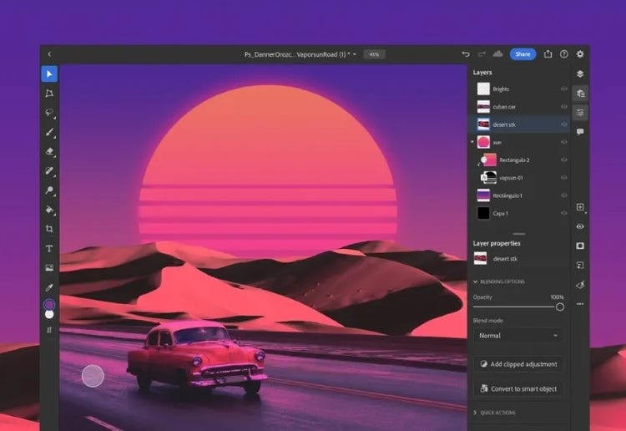
Task: Select the Eraser tool
Action: tap(49, 151)
